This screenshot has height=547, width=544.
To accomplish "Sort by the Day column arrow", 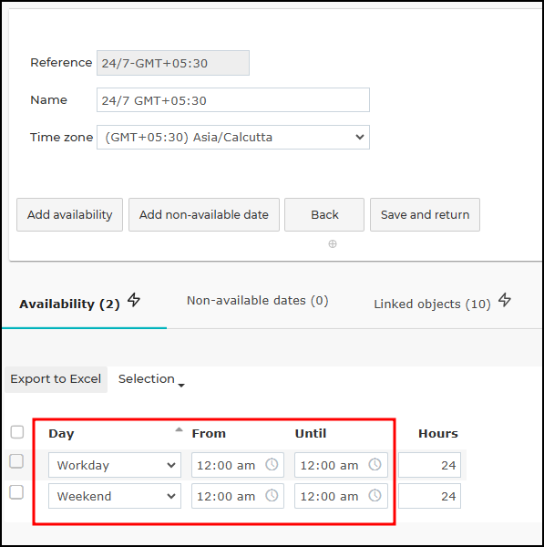I will 179,429.
